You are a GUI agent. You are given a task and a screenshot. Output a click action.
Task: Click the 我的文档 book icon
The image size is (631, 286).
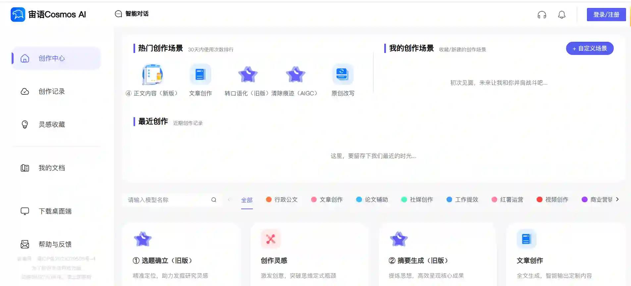tap(25, 168)
